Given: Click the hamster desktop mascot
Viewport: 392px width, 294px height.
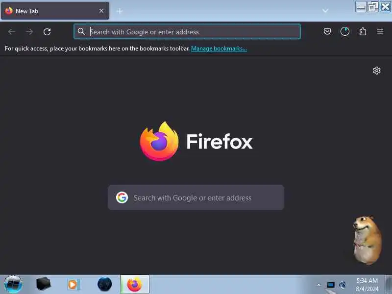Looking at the screenshot, I should [367, 240].
